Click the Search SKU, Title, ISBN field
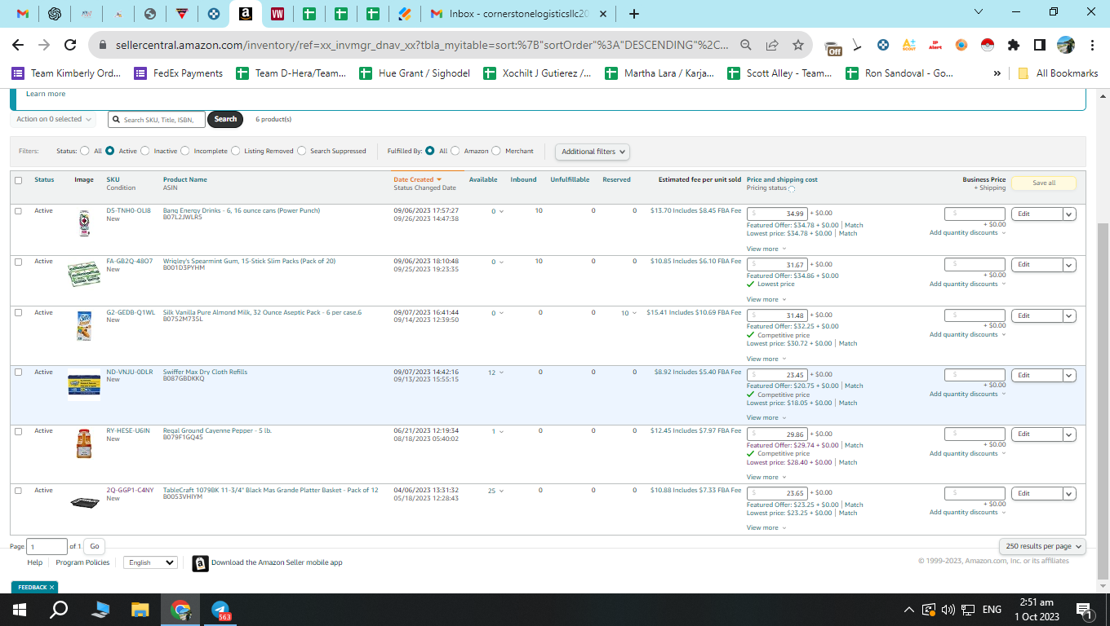 (x=156, y=120)
